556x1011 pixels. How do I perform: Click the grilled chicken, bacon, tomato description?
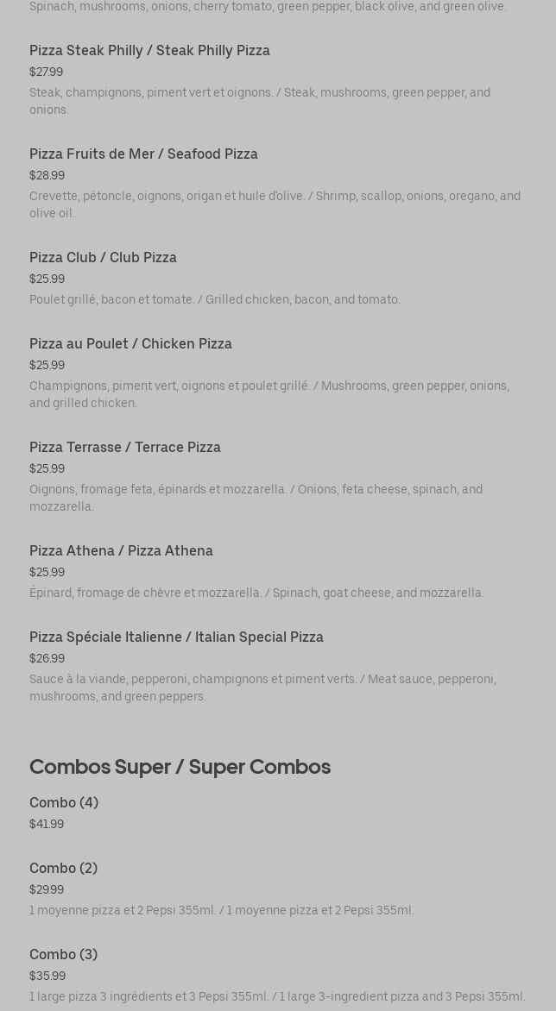pyautogui.click(x=215, y=300)
